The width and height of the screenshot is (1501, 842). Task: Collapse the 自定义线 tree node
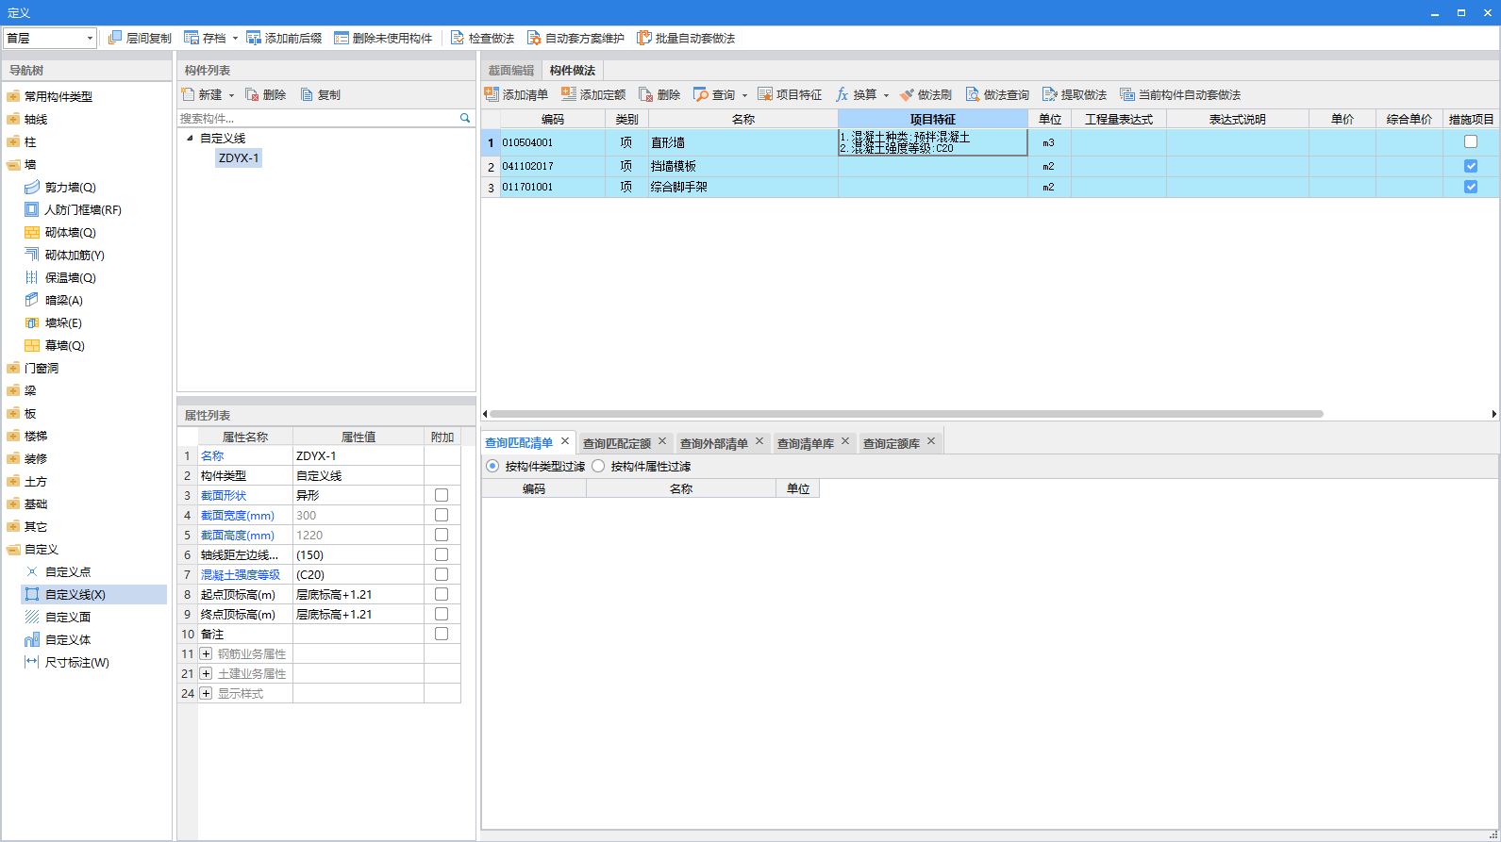pyautogui.click(x=190, y=138)
